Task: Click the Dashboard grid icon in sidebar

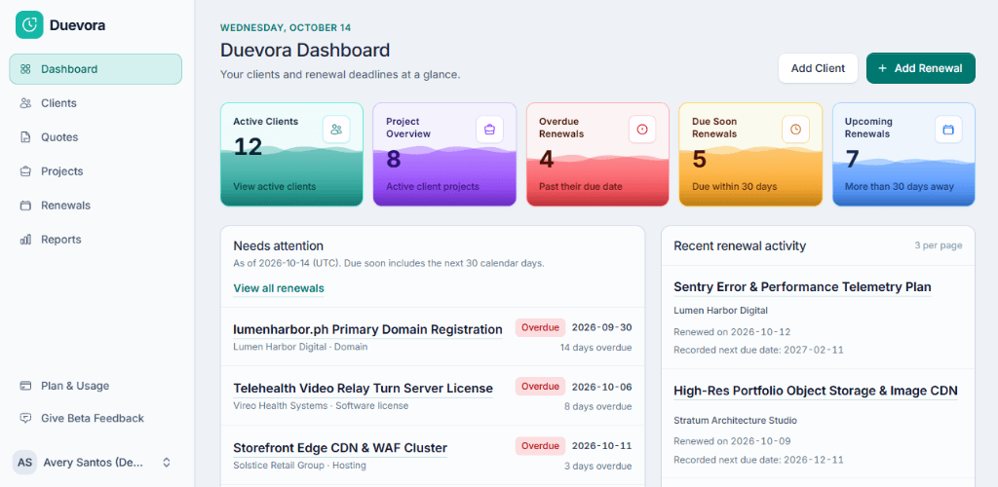Action: tap(25, 68)
